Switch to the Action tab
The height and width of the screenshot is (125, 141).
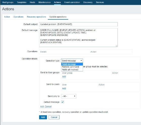7,17
